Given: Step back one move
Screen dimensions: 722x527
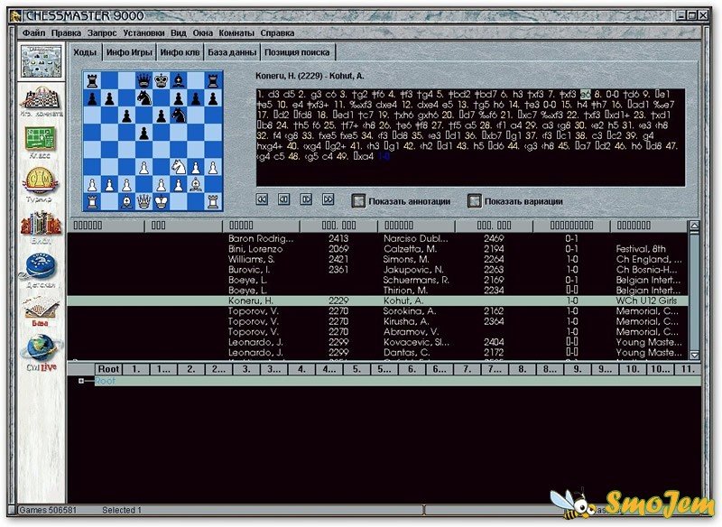Looking at the screenshot, I should pyautogui.click(x=283, y=199).
